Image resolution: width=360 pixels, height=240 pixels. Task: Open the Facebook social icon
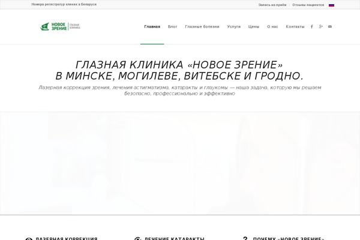(312, 26)
